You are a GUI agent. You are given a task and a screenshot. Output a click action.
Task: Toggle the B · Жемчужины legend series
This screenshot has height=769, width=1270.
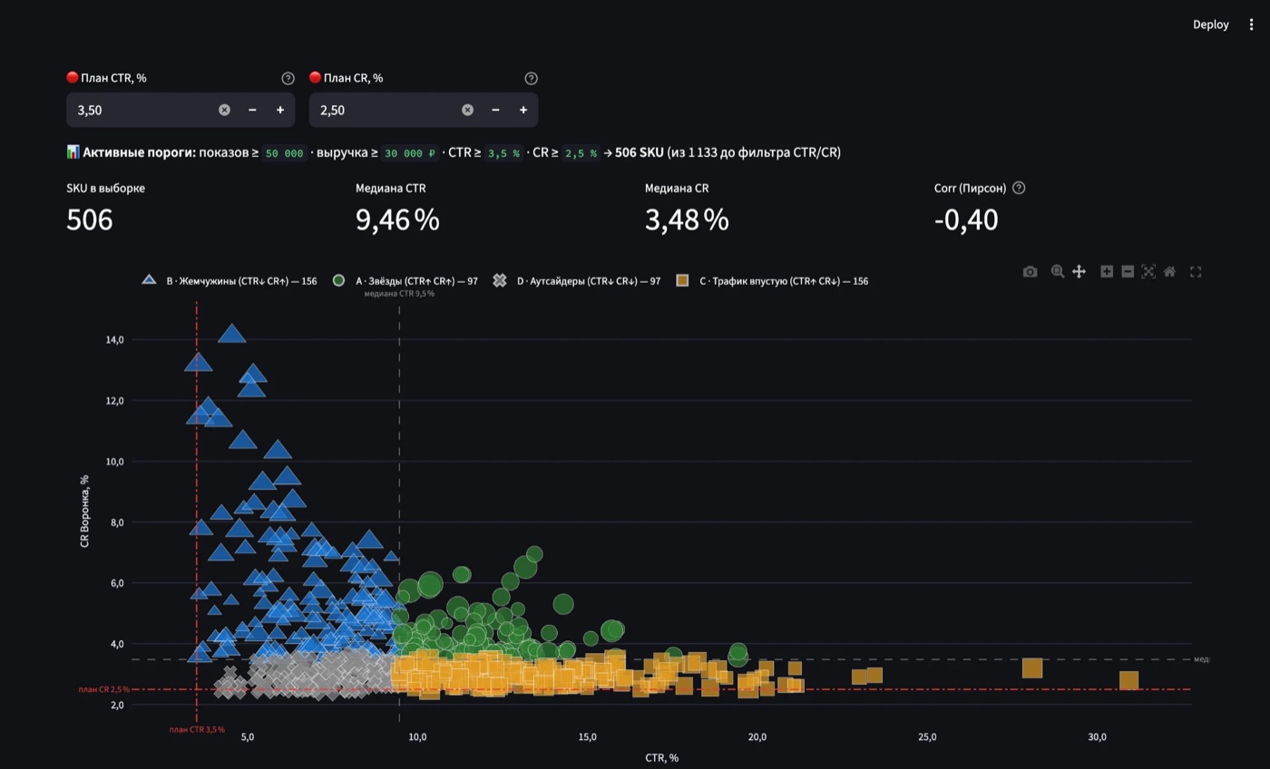coord(230,281)
